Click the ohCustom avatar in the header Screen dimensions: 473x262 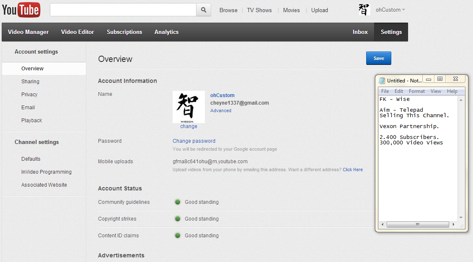click(x=364, y=10)
